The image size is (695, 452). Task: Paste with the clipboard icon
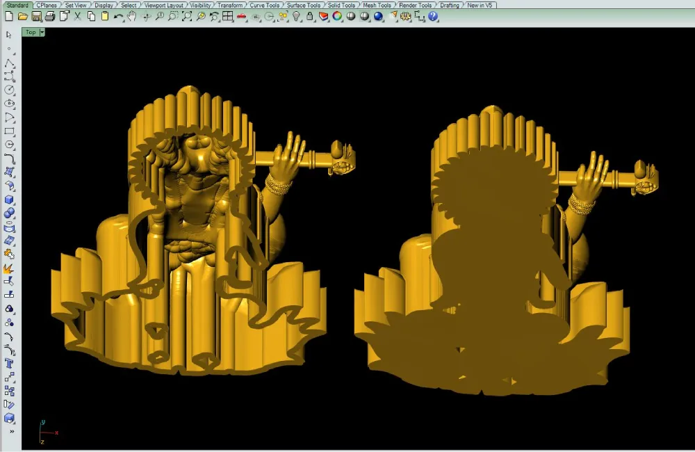tap(105, 17)
